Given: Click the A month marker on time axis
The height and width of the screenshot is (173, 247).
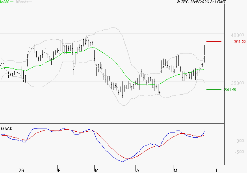Looking at the screenshot, I should [137, 170].
